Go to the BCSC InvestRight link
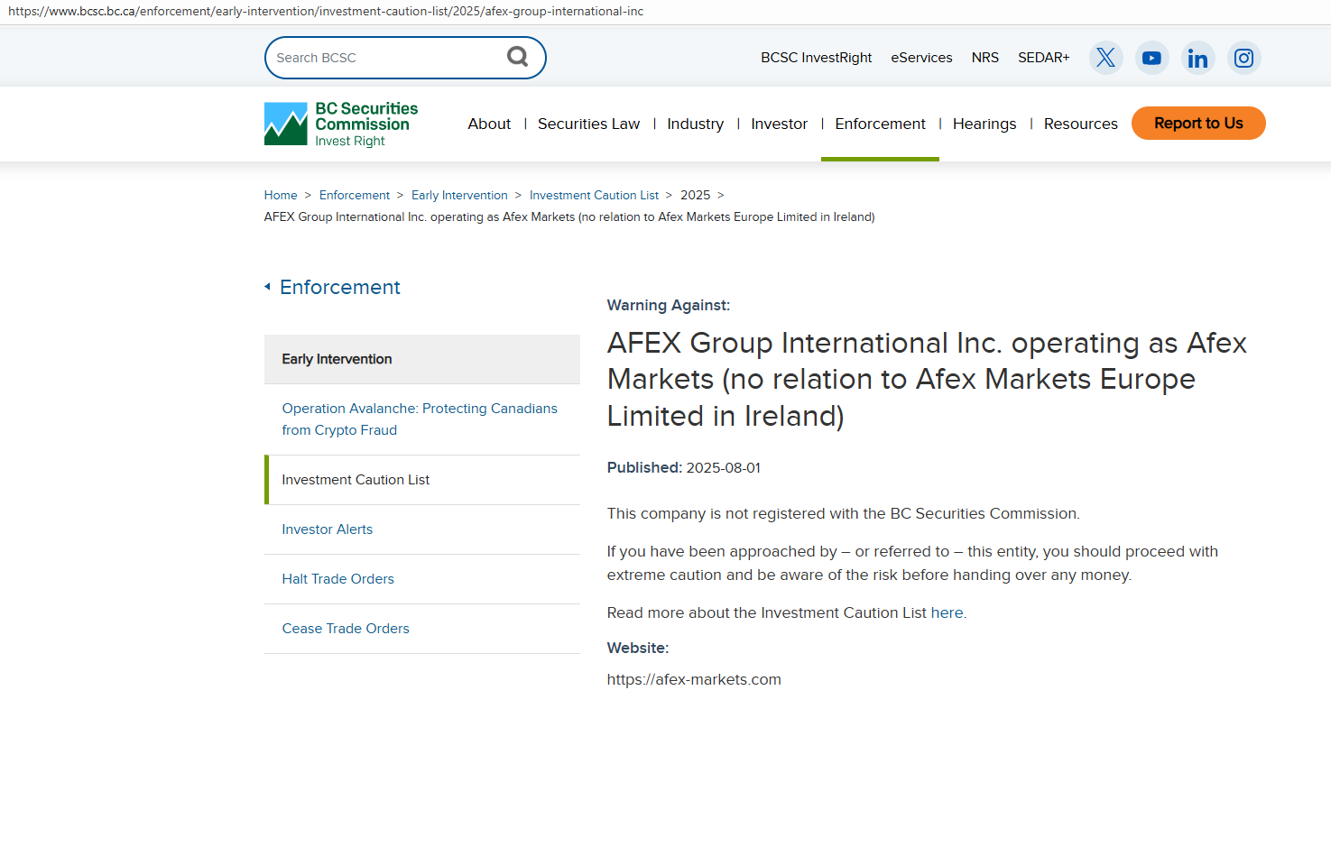 [816, 58]
